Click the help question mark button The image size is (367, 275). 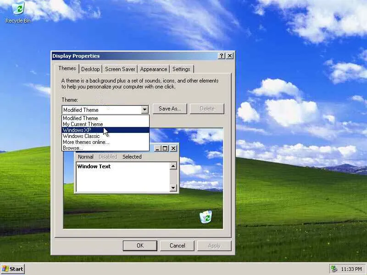click(x=221, y=55)
